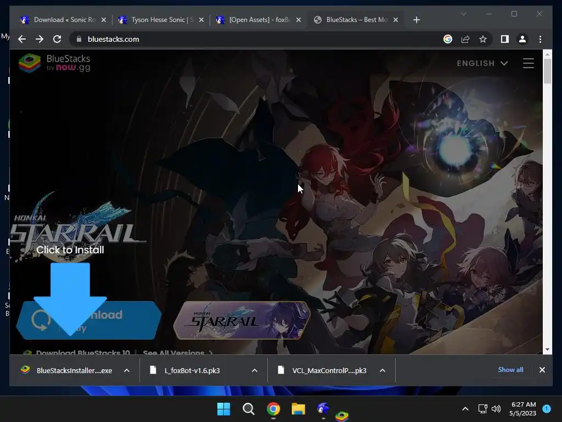562x422 pixels.
Task: Open L_foxBot-v1.6.pk3 download item
Action: click(x=185, y=370)
